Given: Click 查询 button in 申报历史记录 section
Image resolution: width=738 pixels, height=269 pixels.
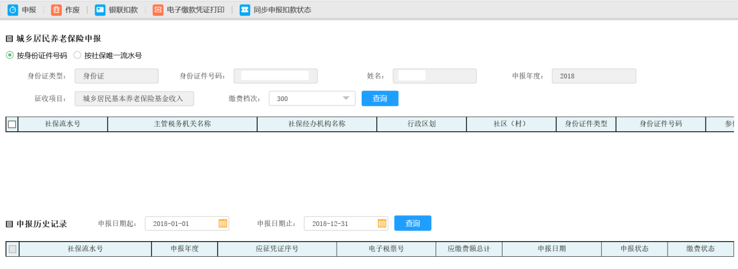Looking at the screenshot, I should 412,223.
